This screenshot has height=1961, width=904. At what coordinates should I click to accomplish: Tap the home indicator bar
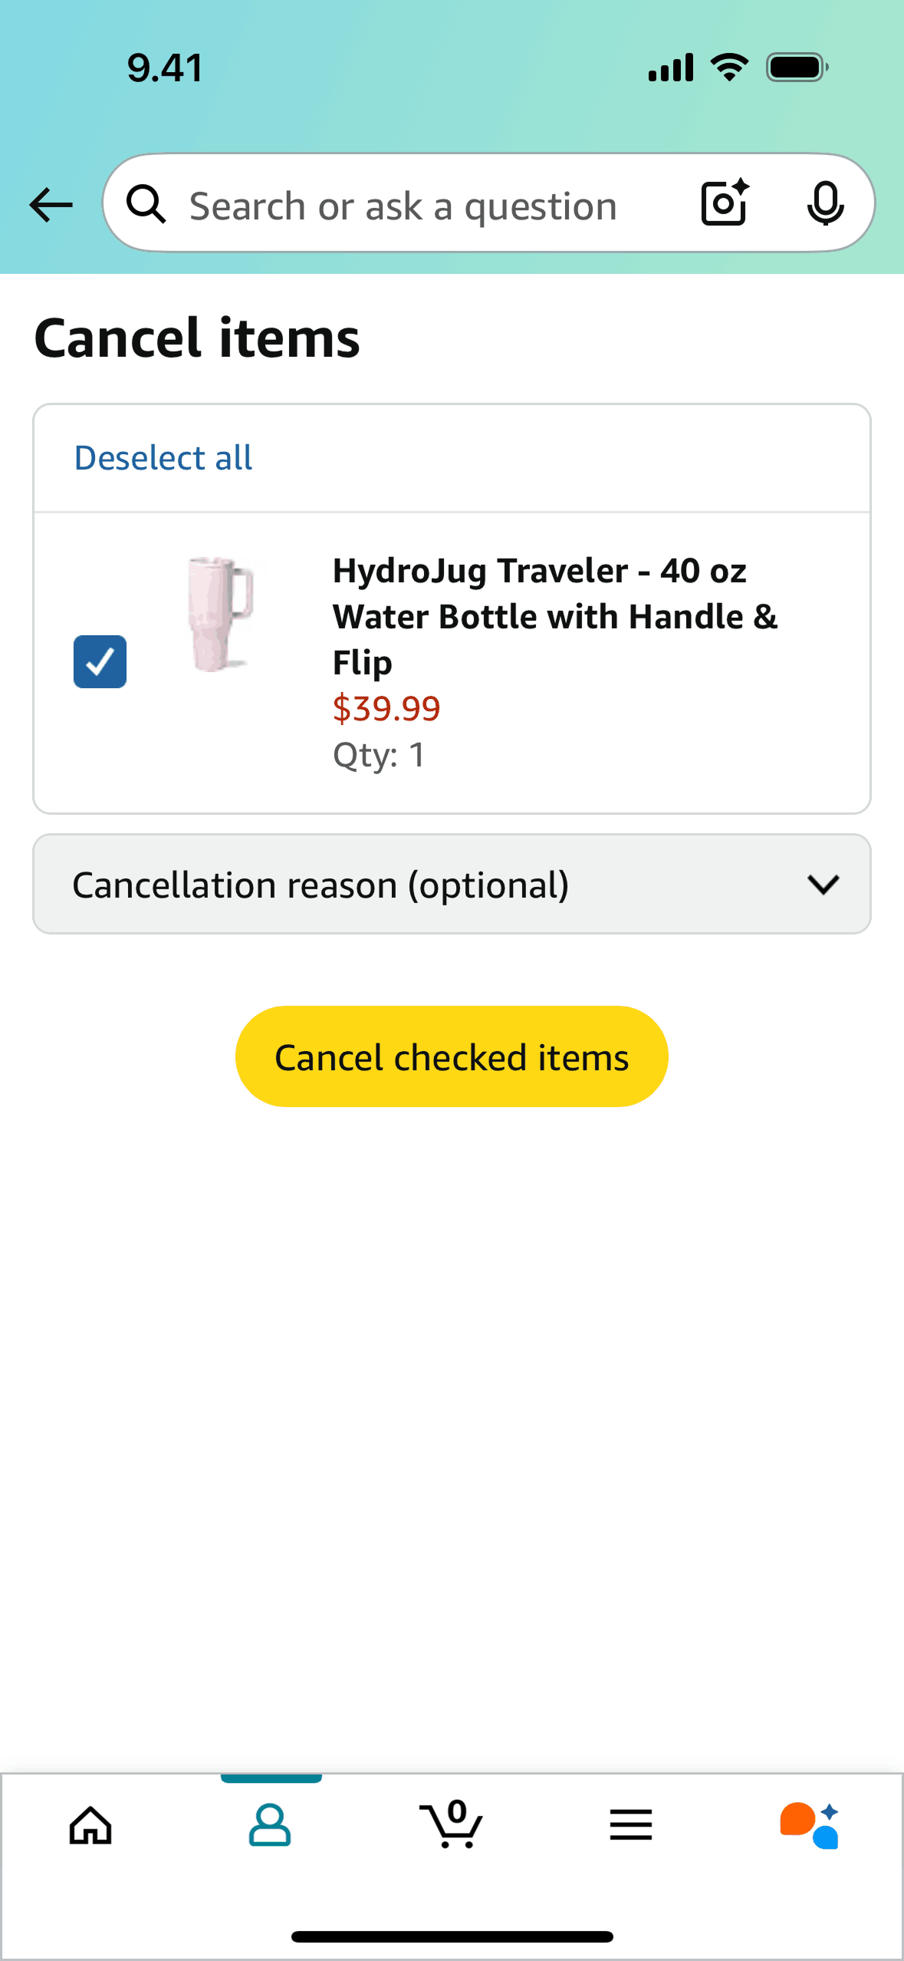coord(452,1936)
